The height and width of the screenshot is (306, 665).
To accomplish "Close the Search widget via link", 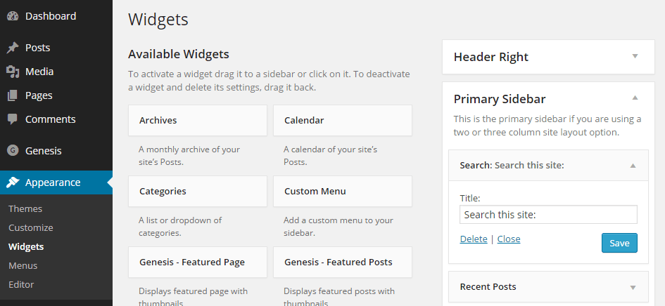I will coord(509,239).
